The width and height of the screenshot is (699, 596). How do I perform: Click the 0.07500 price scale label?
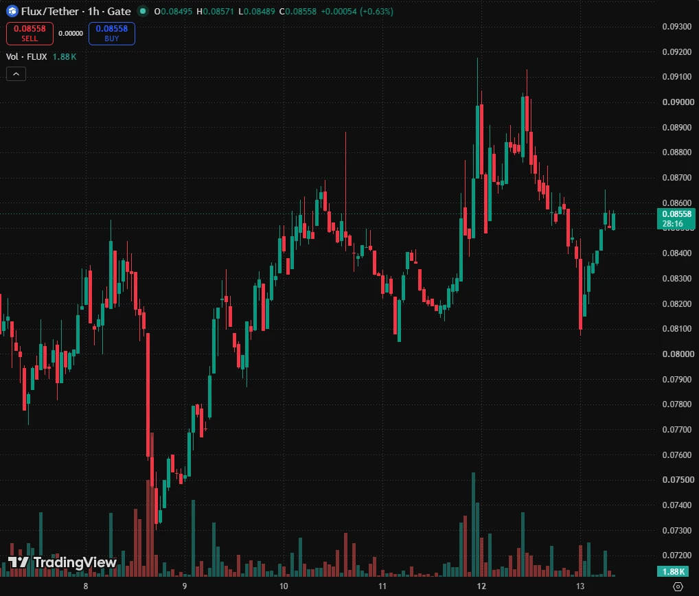pyautogui.click(x=678, y=480)
